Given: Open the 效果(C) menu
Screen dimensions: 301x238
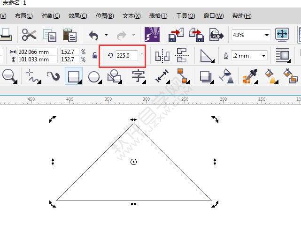Looking at the screenshot, I should pos(78,16).
